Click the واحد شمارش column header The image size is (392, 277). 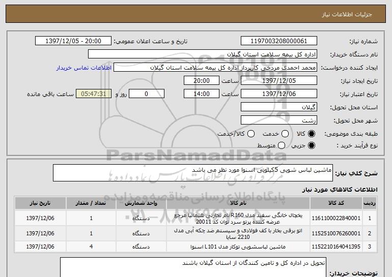[x=141, y=203]
